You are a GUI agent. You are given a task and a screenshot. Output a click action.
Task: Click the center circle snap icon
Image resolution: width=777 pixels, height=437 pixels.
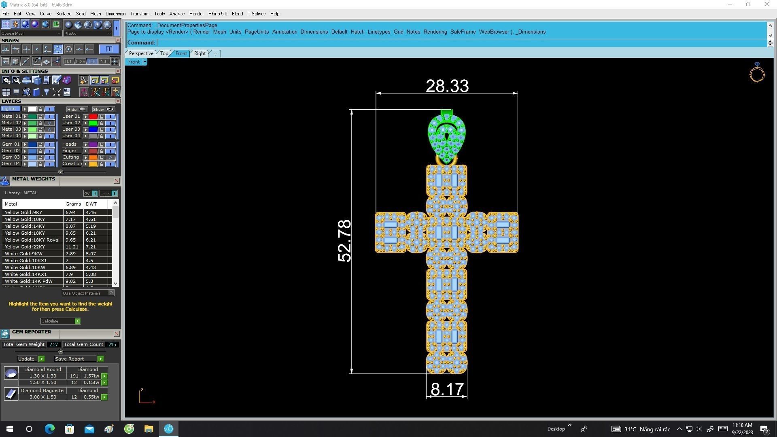click(x=68, y=49)
